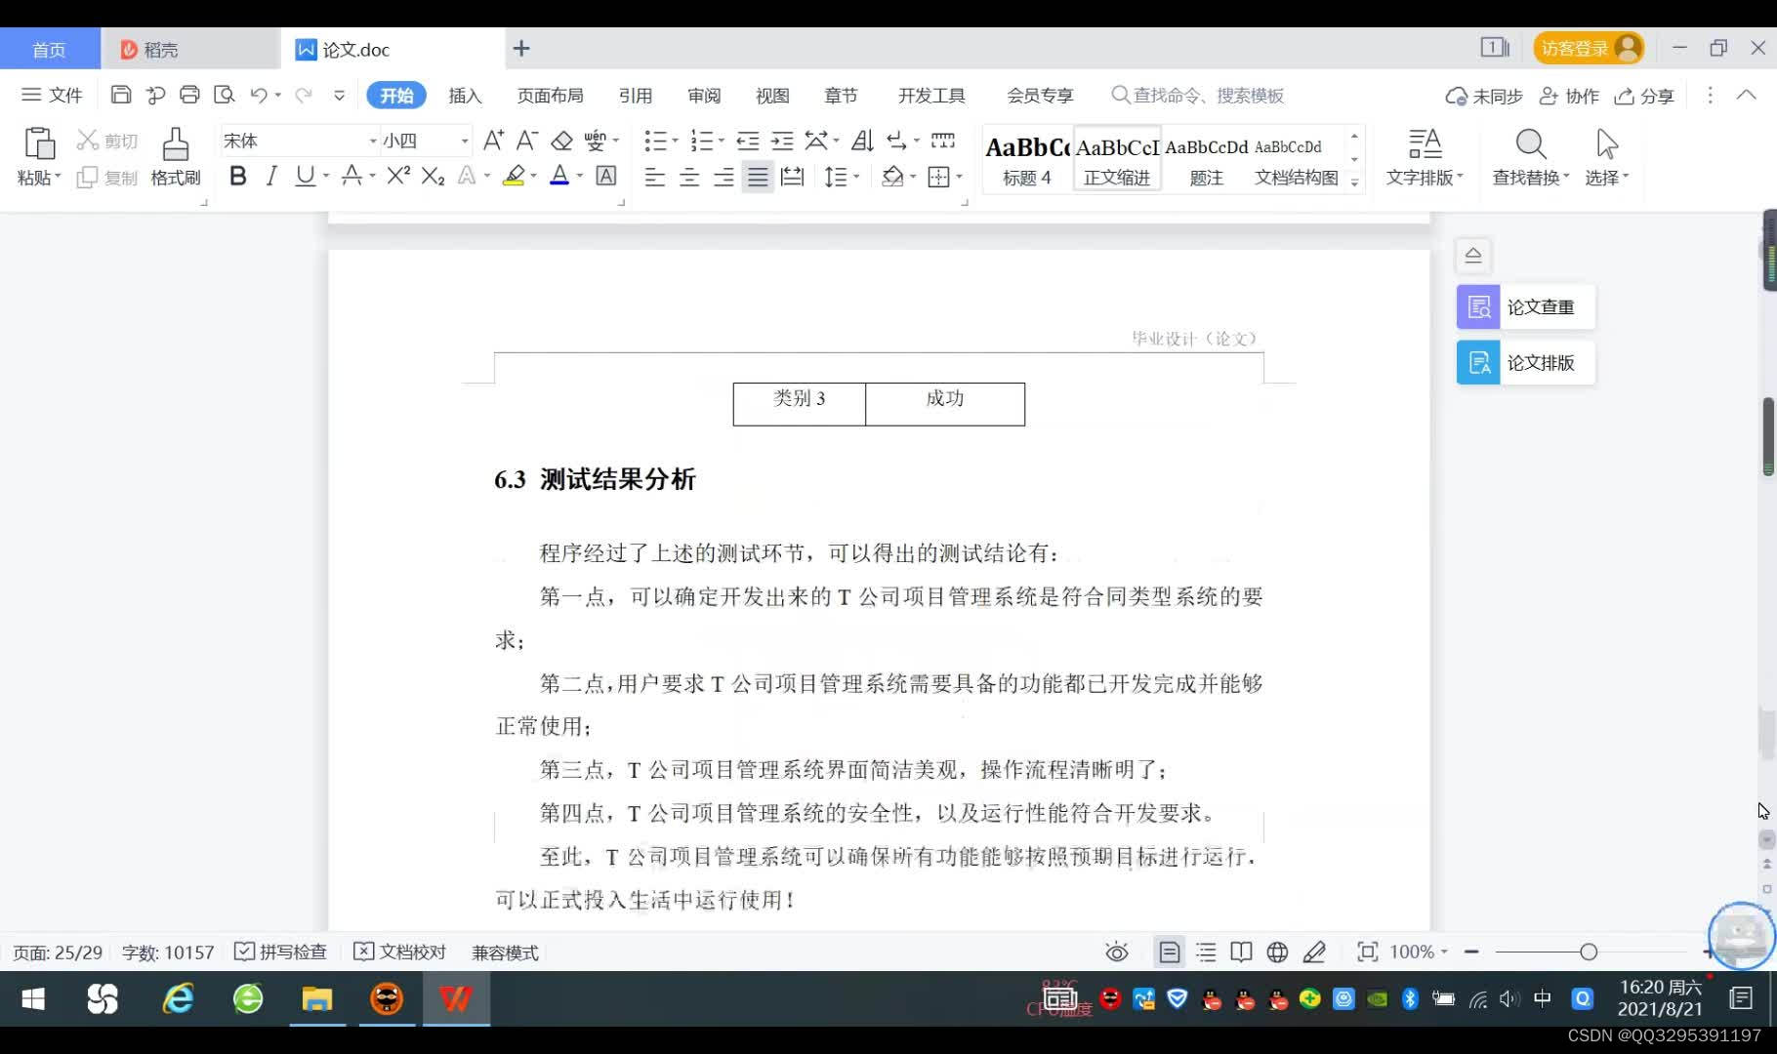
Task: Open the 文件 menu
Action: coord(53,95)
